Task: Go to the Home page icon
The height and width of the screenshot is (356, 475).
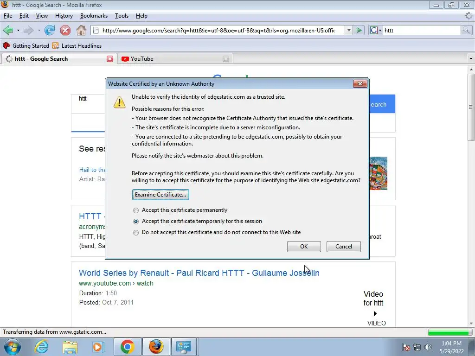Action: 81,30
